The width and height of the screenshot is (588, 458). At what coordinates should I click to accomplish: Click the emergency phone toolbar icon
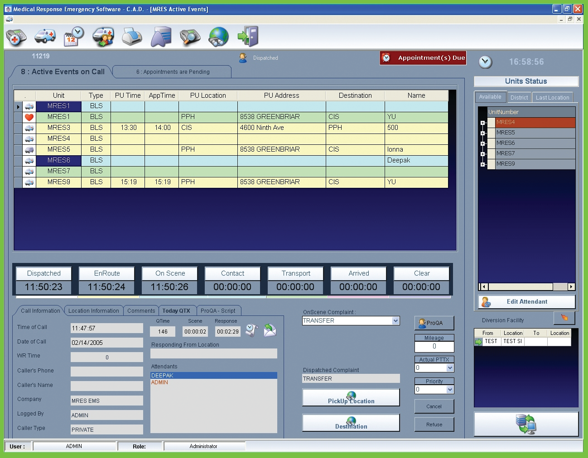click(x=16, y=37)
